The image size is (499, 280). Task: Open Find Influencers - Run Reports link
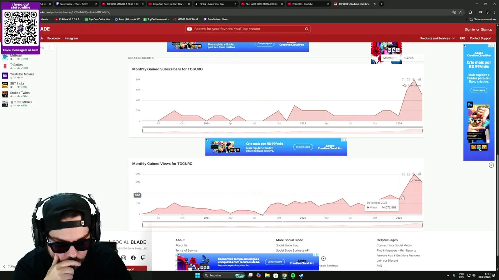tap(396, 250)
